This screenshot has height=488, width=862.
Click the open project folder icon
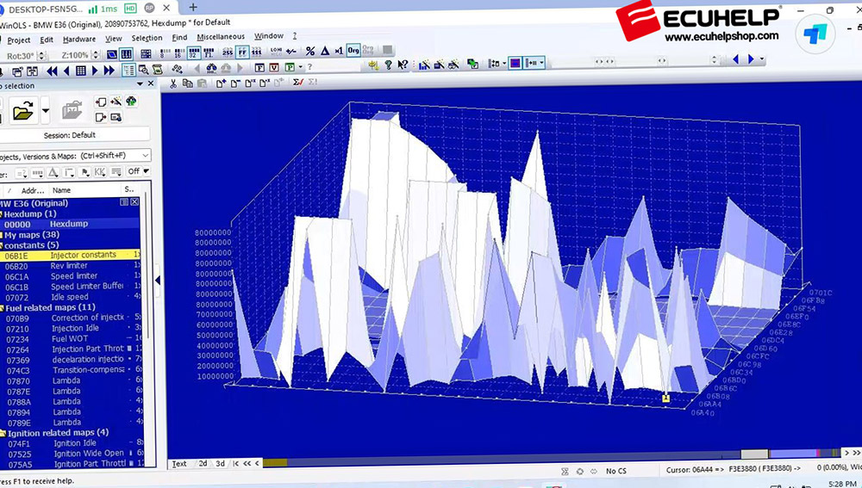[x=23, y=111]
